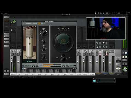Open the Menu button atop Console sidebar
The height and width of the screenshot is (98, 131).
[7, 17]
